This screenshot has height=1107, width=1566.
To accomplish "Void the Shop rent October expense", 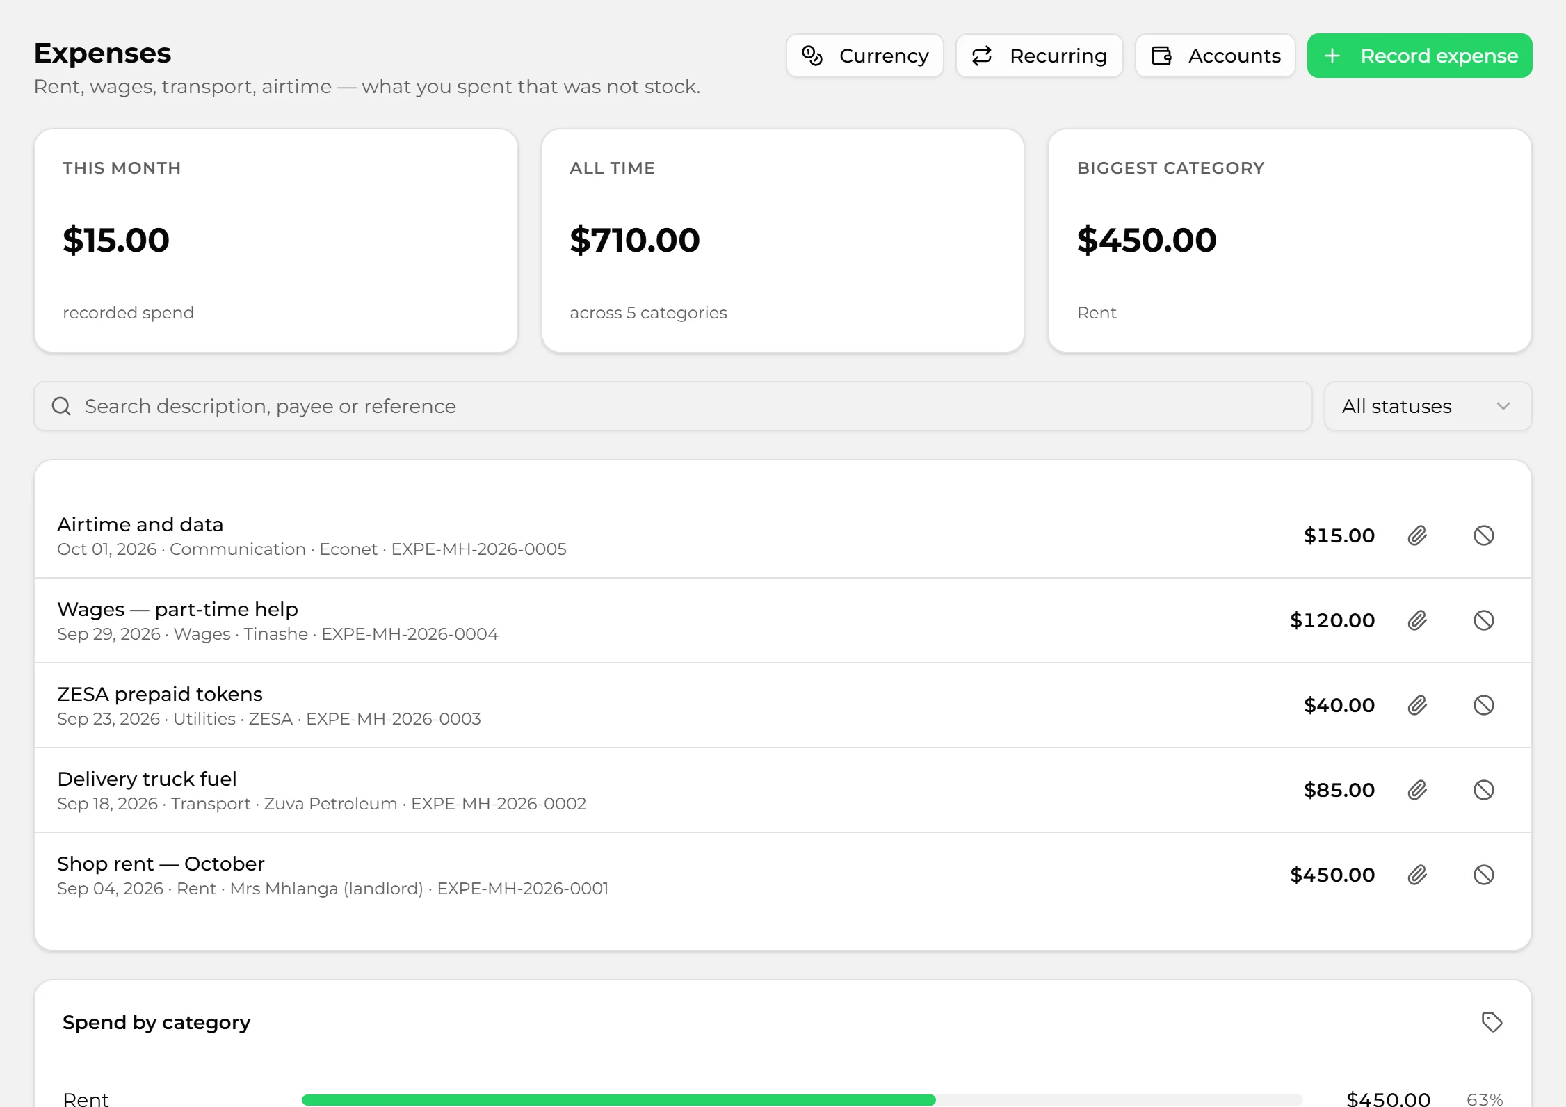I will tap(1484, 875).
